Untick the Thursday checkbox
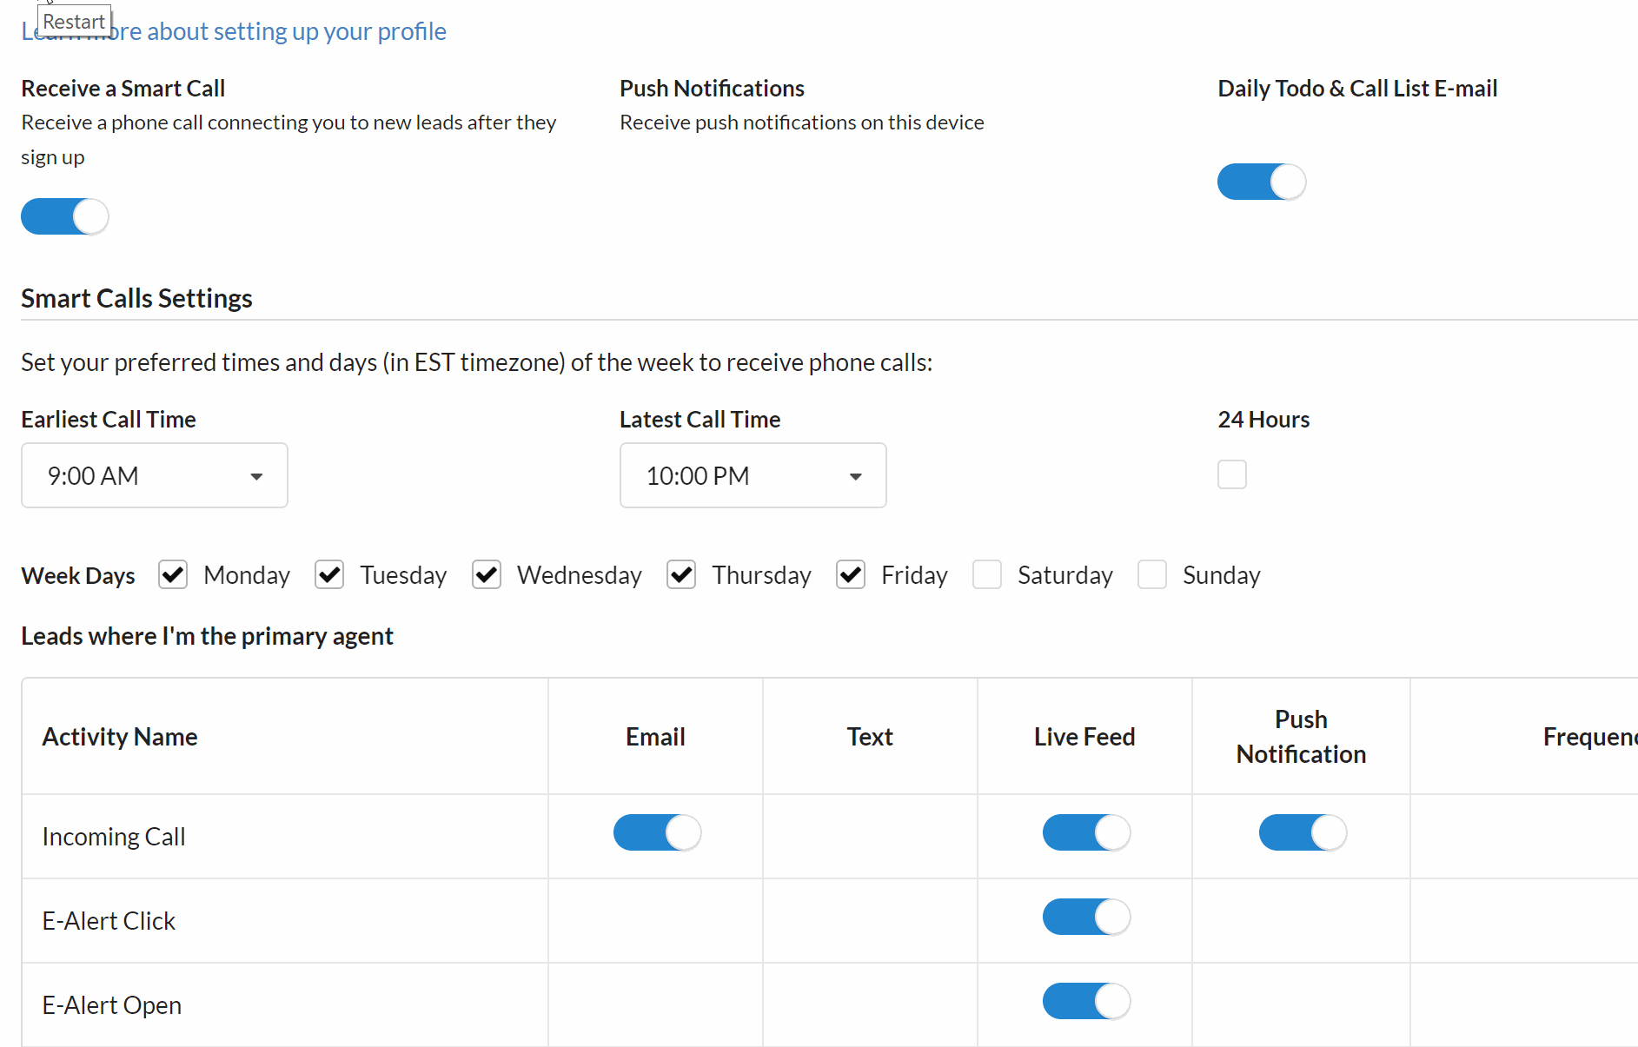Image resolution: width=1638 pixels, height=1047 pixels. pos(681,574)
